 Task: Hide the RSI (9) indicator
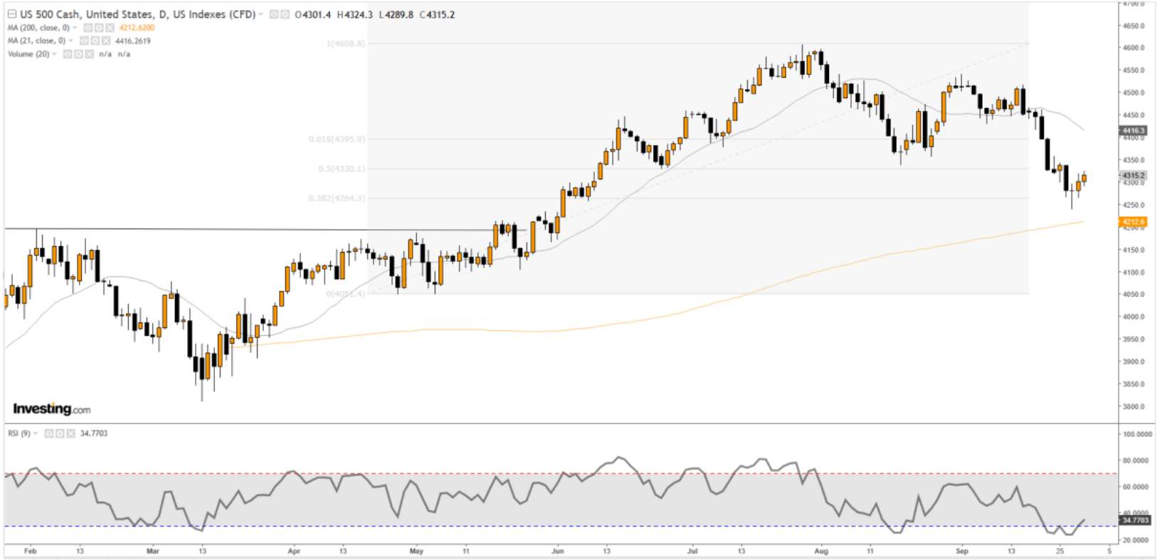(x=49, y=433)
